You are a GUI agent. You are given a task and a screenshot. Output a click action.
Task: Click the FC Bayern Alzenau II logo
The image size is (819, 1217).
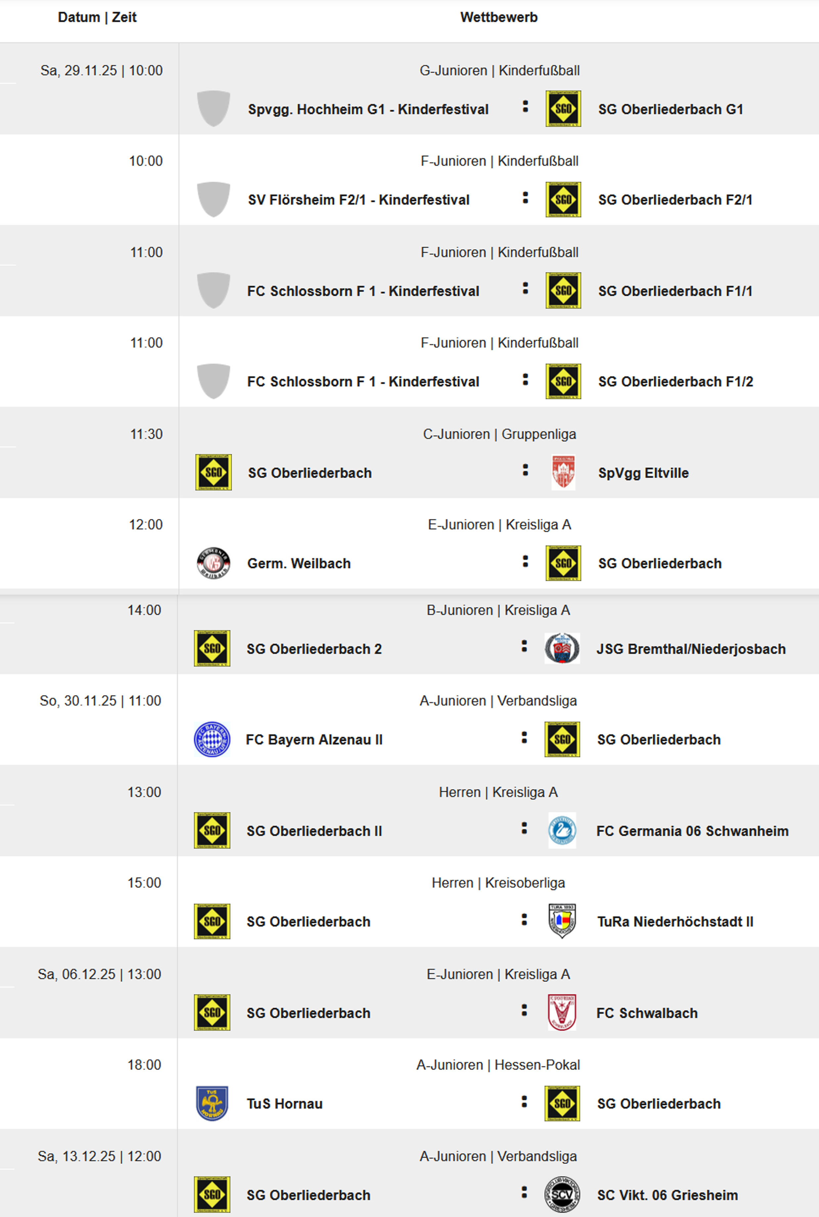point(212,740)
